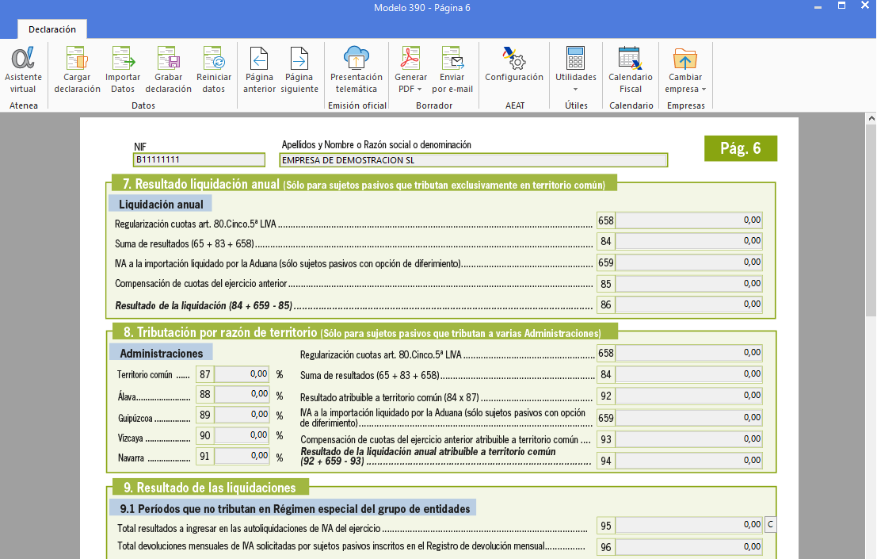Click field 84 in section 8 Tributación
Image resolution: width=877 pixels, height=559 pixels.
tap(688, 374)
